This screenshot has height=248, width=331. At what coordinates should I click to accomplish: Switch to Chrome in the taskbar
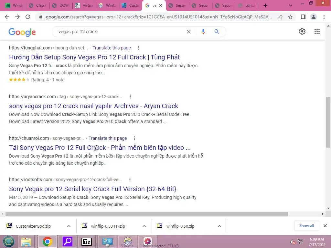point(47,242)
